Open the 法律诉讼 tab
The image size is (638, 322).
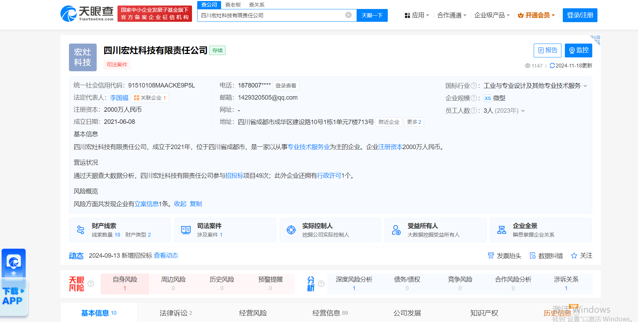[176, 313]
